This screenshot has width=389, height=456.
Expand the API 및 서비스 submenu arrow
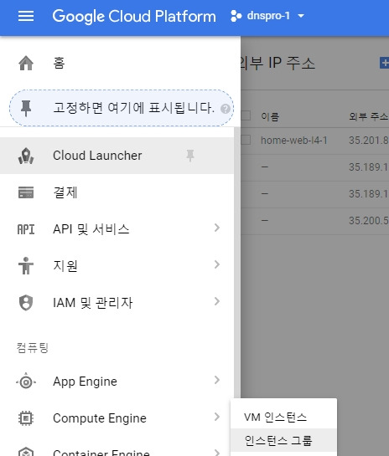point(216,228)
